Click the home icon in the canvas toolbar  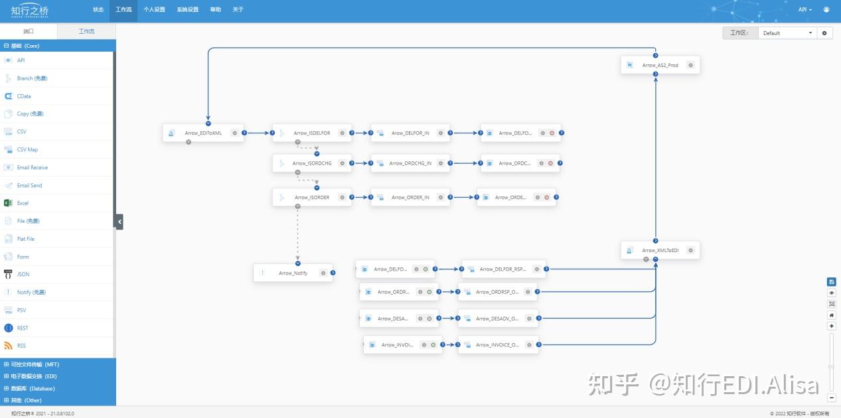click(x=831, y=314)
